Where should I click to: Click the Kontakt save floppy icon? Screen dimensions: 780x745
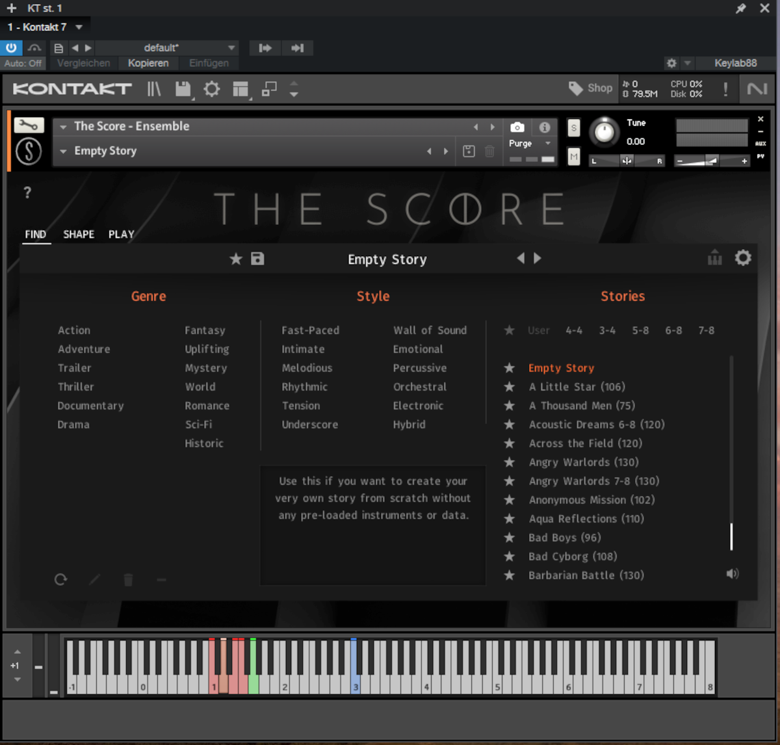[183, 88]
